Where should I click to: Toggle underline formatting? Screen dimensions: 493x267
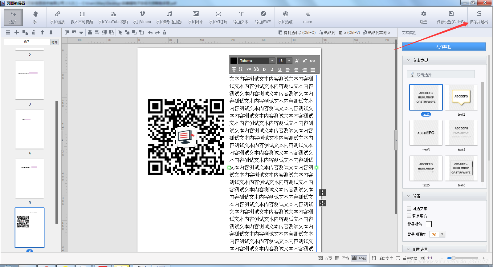pyautogui.click(x=280, y=70)
